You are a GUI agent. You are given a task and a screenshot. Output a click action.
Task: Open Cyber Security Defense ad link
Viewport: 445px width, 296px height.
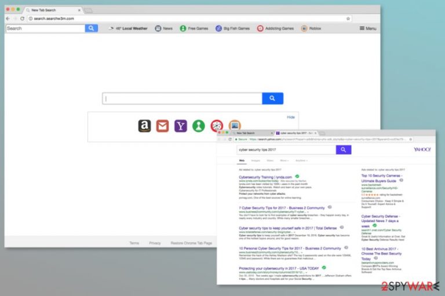click(x=380, y=221)
